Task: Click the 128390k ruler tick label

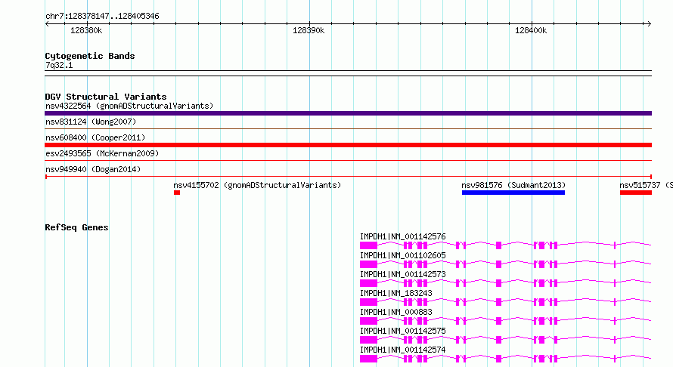Action: (309, 30)
